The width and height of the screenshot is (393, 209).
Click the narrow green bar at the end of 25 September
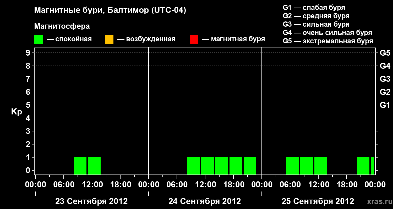[x=373, y=166]
